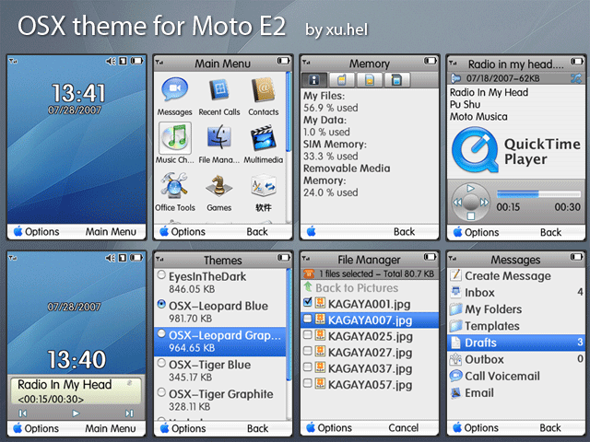Switch to the third Memory SIM card tab
The height and width of the screenshot is (442, 590).
[370, 80]
